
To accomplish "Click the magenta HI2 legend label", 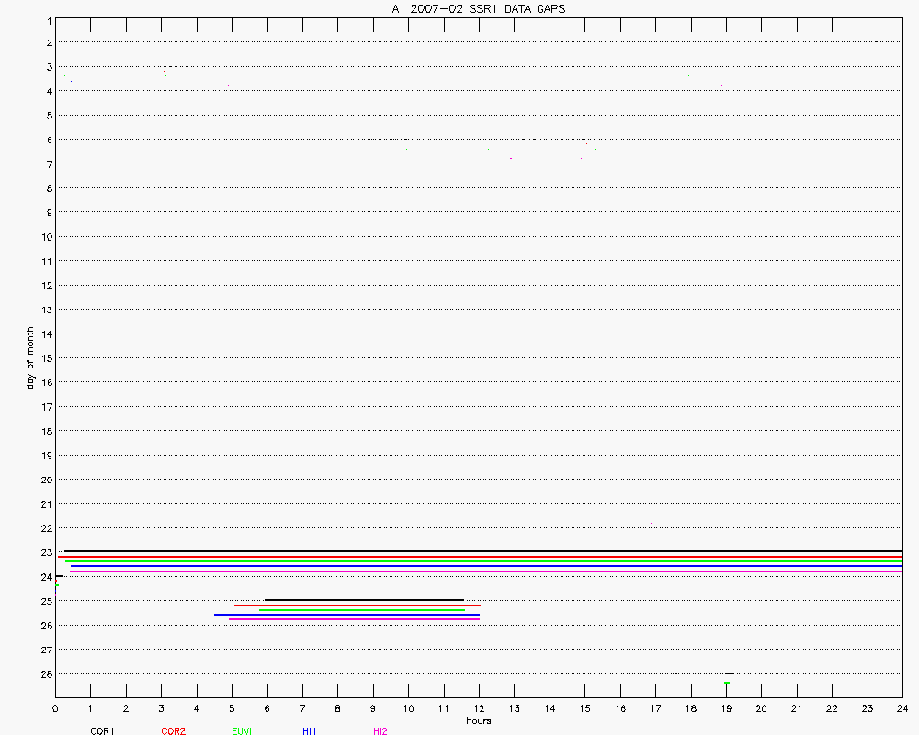I will [380, 731].
